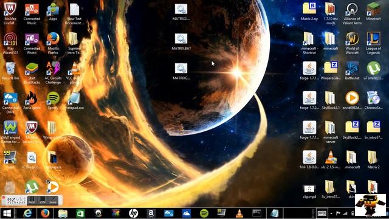Screen dimensions: 389x219
Task: Select the vlc-2.1.5-w installer file
Action: 331,160
